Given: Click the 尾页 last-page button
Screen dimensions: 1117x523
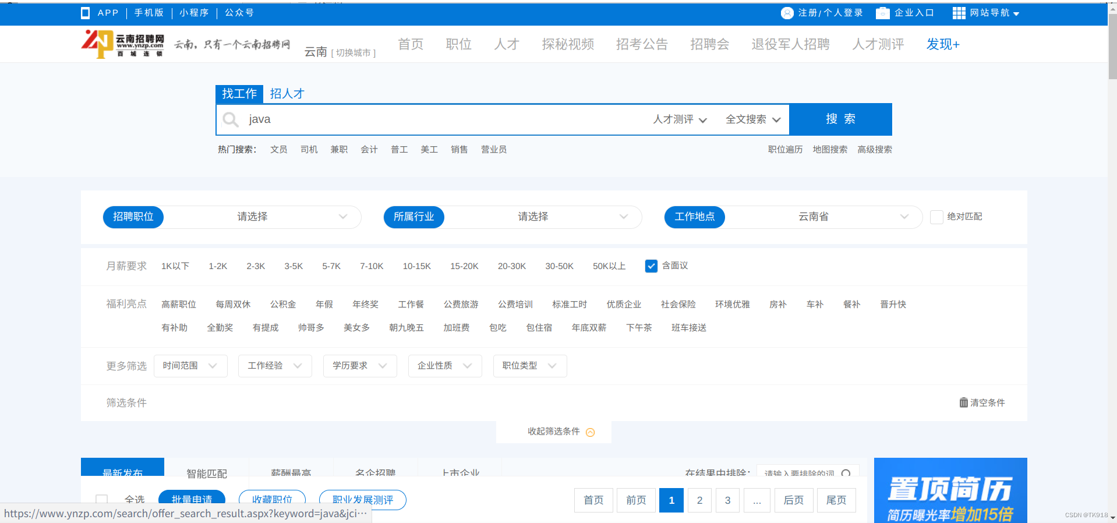Looking at the screenshot, I should 836,500.
